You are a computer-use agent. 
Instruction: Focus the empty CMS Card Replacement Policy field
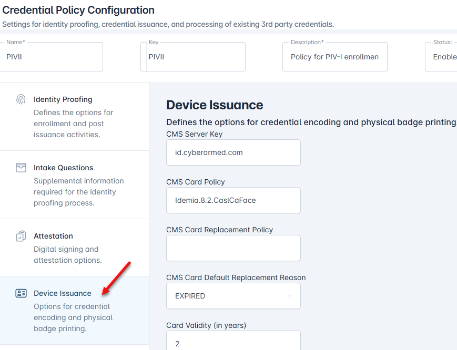click(233, 248)
